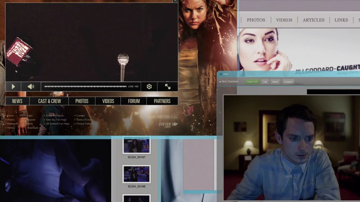This screenshot has height=202, width=360.
Task: Open VIDEOS in the Jill Goddard site menu
Action: click(x=284, y=20)
